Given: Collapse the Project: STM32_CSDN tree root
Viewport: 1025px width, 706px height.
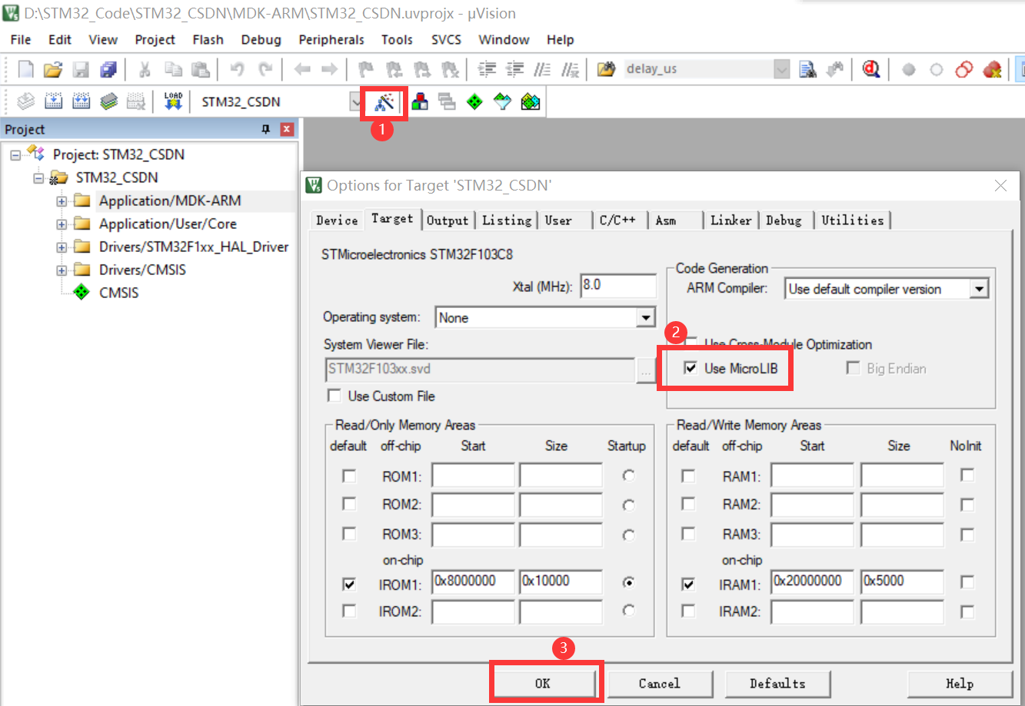Looking at the screenshot, I should [15, 155].
